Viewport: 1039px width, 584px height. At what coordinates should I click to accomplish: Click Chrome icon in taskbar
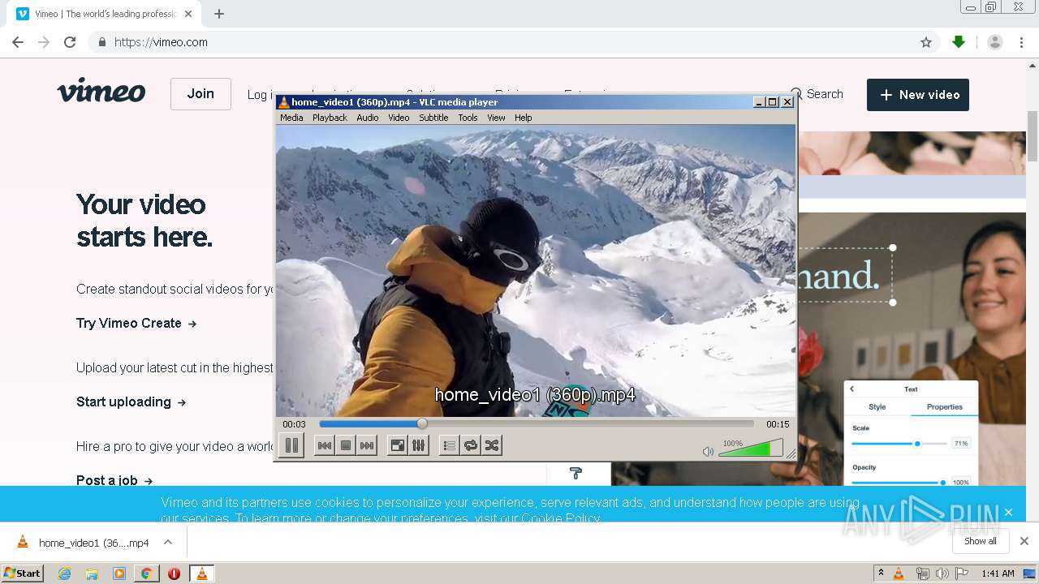click(x=146, y=573)
